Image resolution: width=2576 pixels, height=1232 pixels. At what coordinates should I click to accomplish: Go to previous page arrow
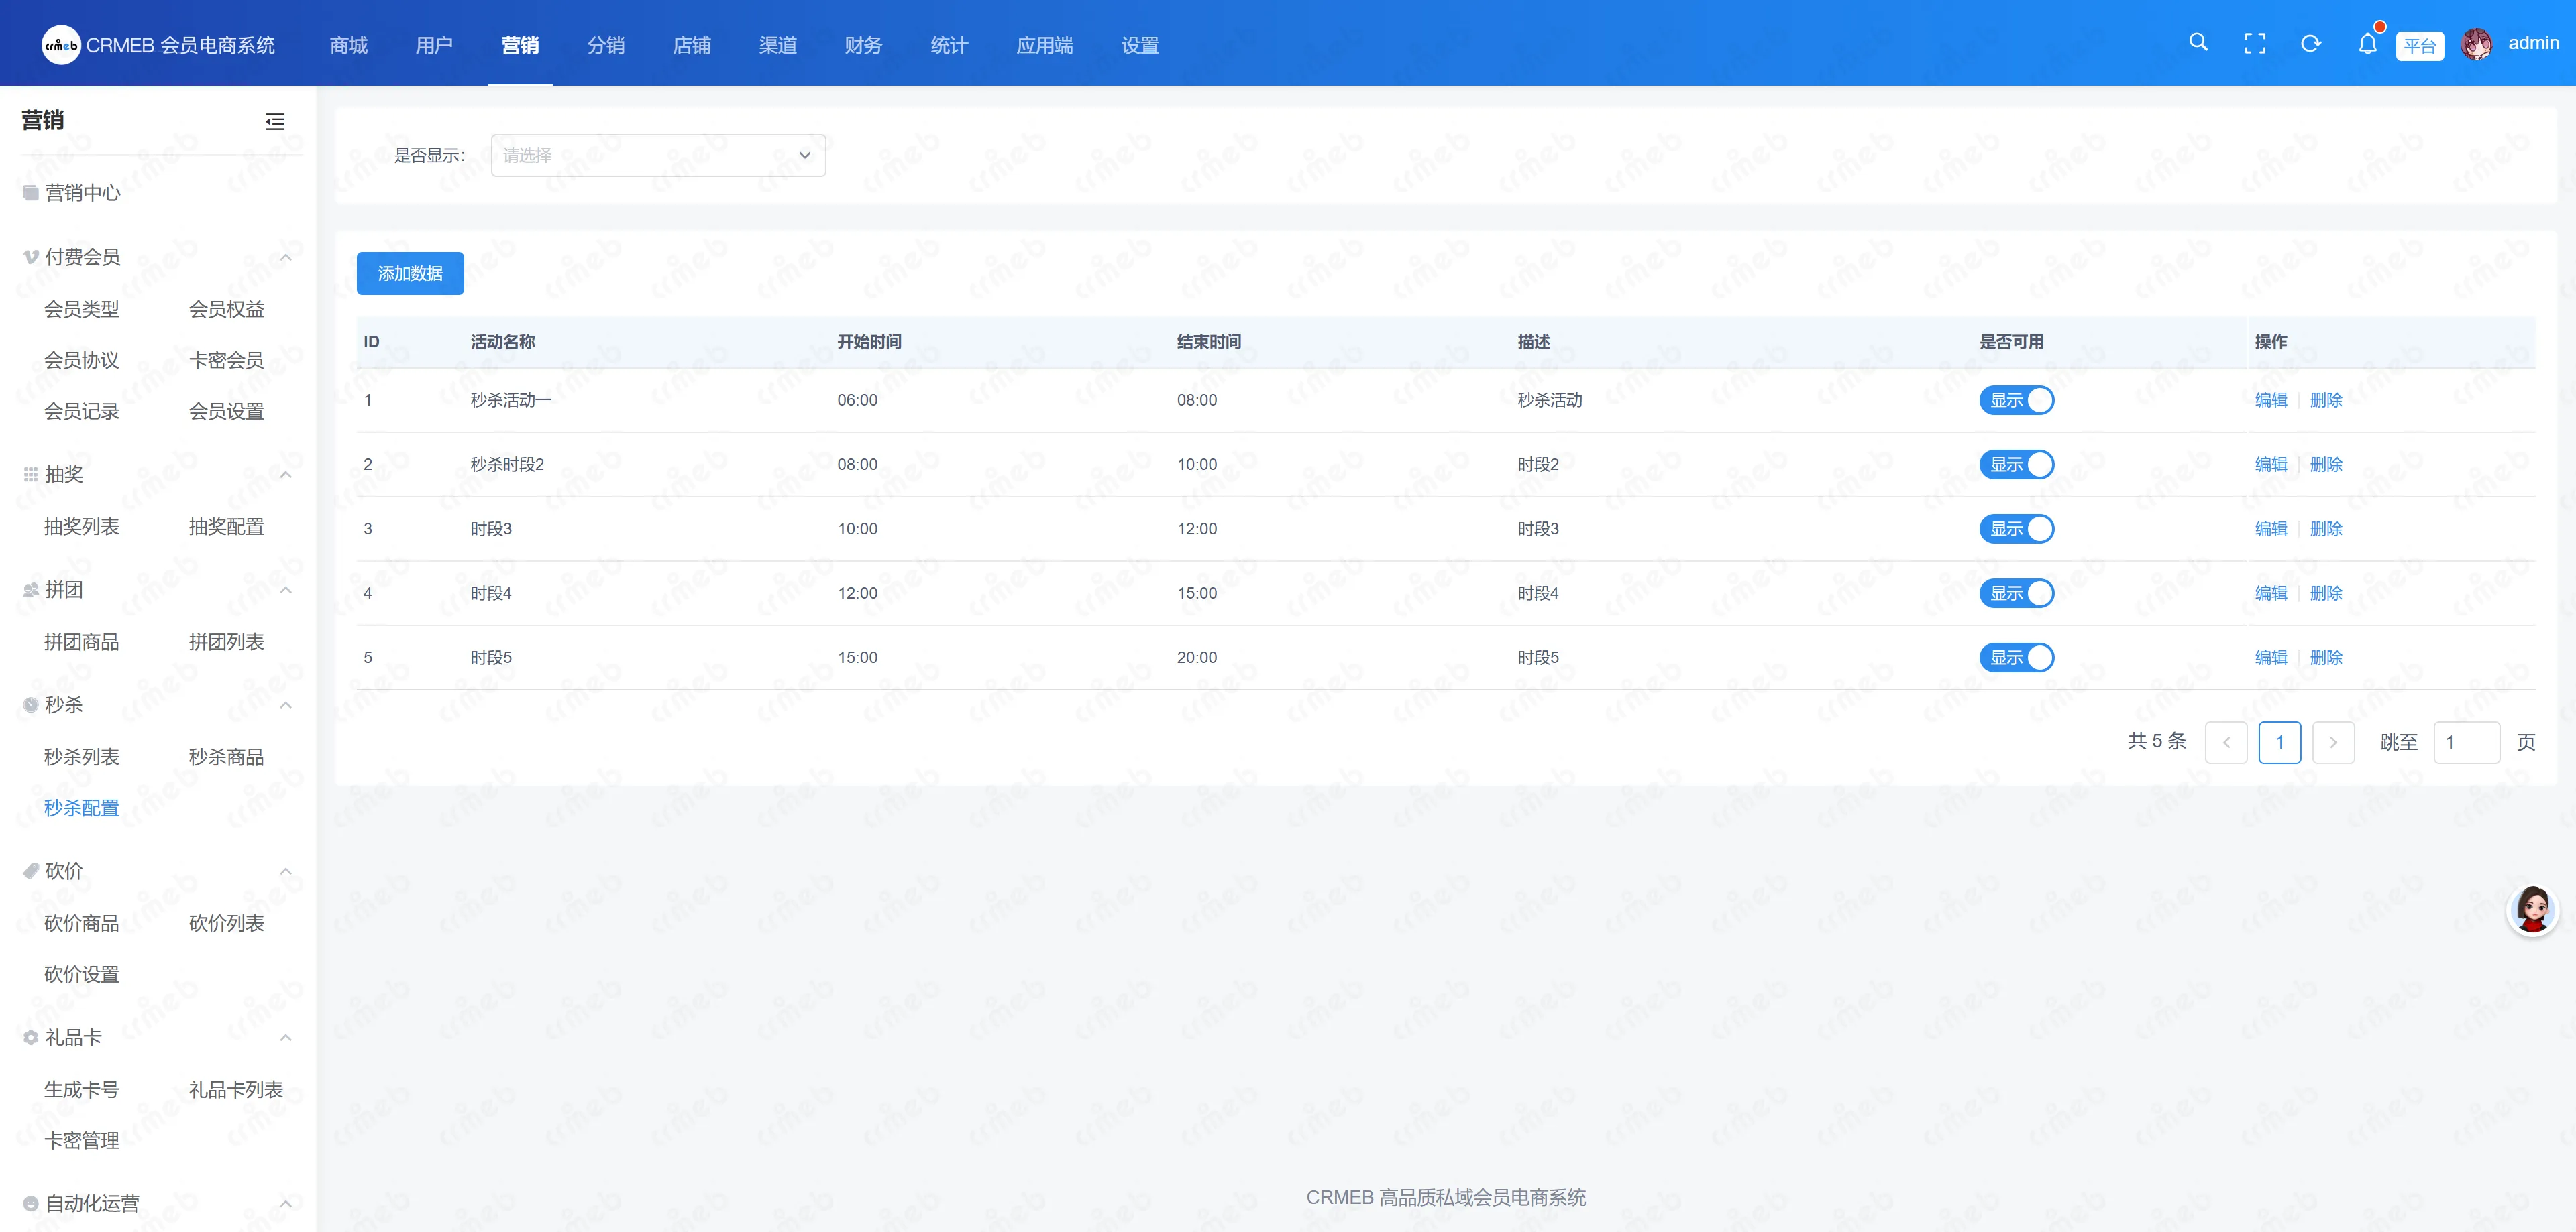coord(2226,743)
